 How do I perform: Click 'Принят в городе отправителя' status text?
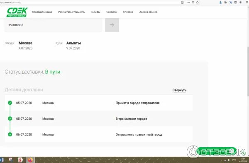[x=137, y=103]
